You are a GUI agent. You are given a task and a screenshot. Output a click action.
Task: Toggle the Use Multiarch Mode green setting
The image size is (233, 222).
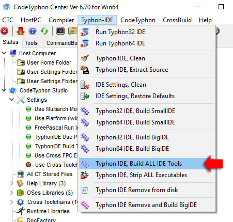click(28, 109)
